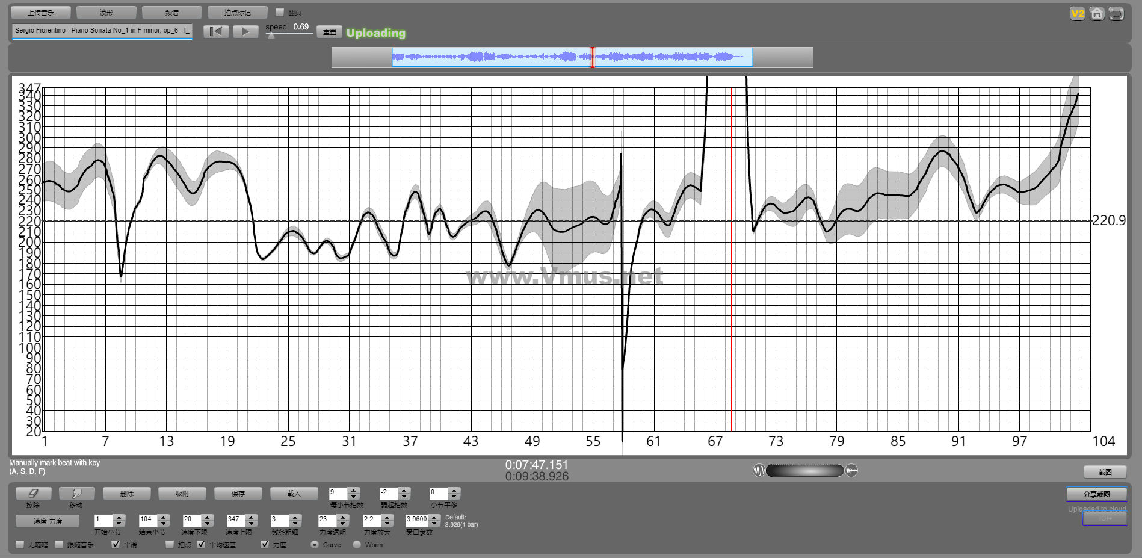The image size is (1142, 558).
Task: Enable the beat points (拍点) checkbox
Action: point(170,544)
